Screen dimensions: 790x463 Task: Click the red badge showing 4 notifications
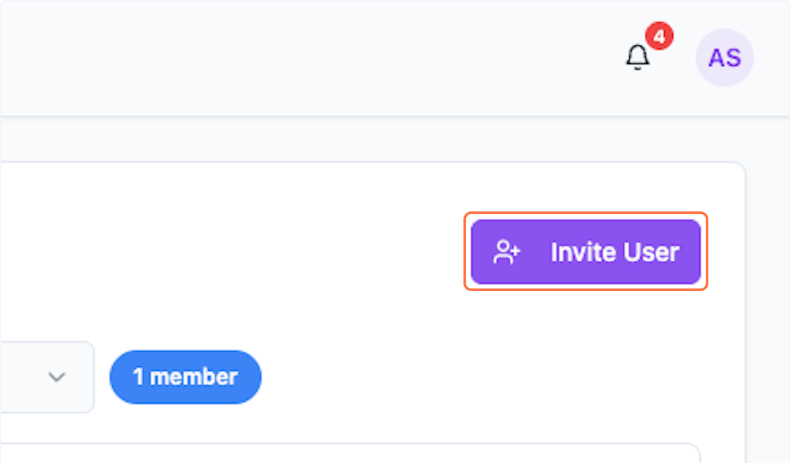[x=658, y=37]
